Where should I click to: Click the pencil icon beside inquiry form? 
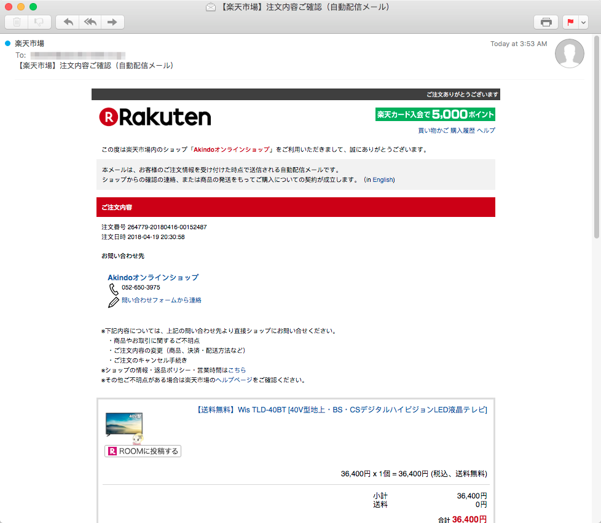click(114, 302)
